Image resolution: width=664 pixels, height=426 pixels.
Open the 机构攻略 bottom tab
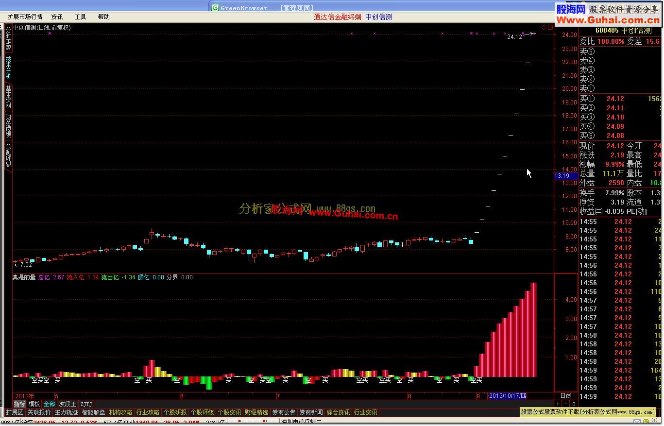pyautogui.click(x=120, y=412)
